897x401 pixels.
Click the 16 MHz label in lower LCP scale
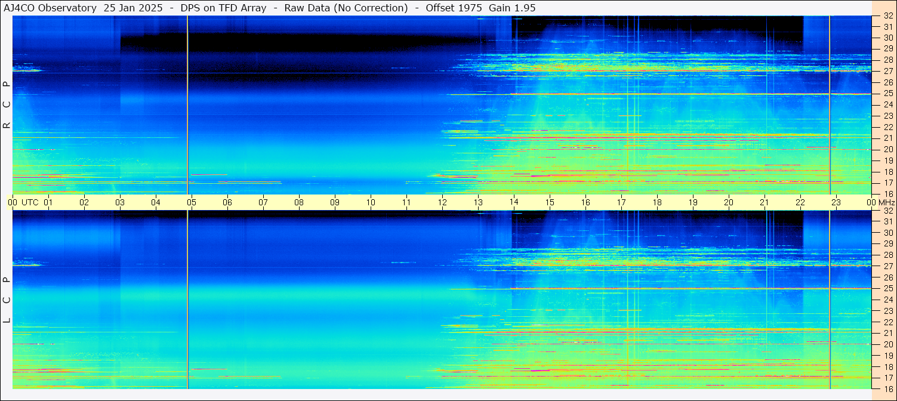click(887, 389)
